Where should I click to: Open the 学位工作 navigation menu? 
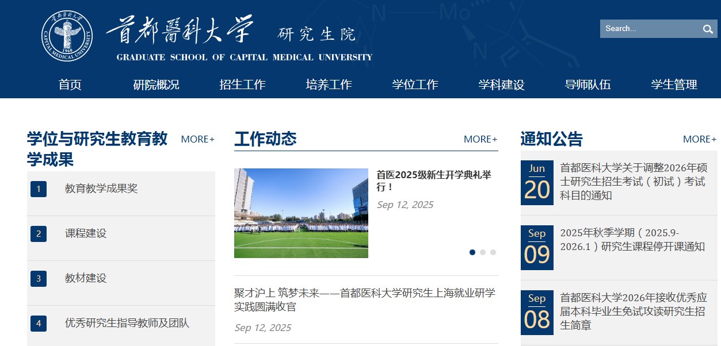(415, 84)
